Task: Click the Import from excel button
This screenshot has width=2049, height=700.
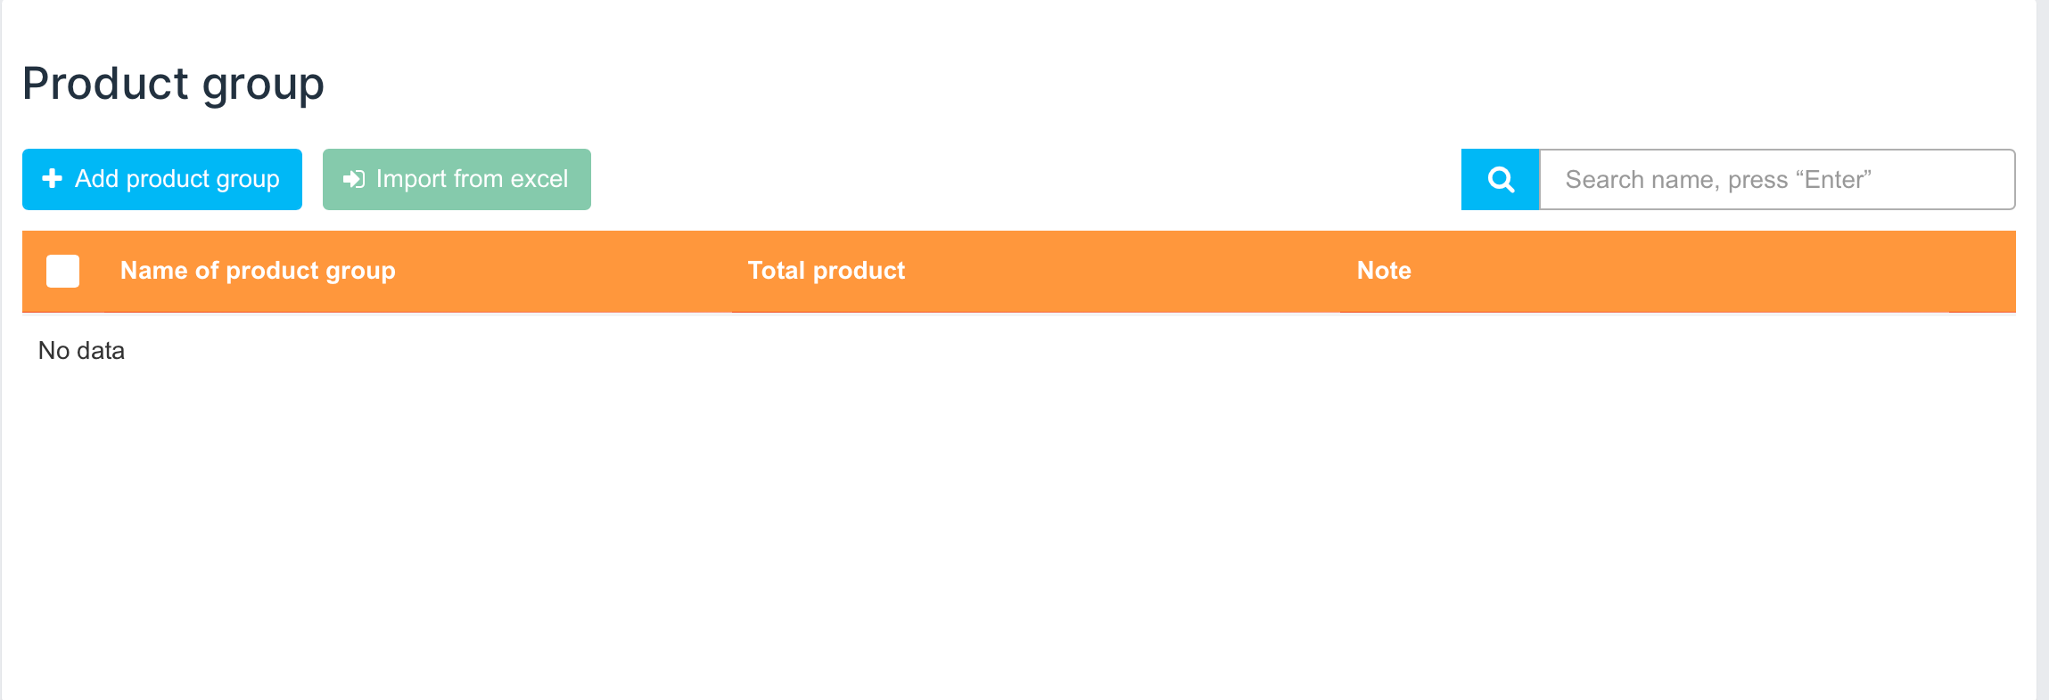Action: (457, 179)
